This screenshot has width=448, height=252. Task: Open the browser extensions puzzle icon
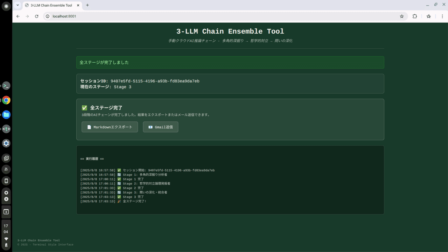(x=415, y=16)
